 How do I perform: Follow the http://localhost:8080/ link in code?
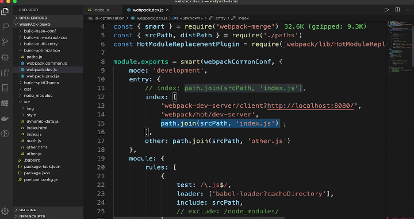click(x=310, y=106)
